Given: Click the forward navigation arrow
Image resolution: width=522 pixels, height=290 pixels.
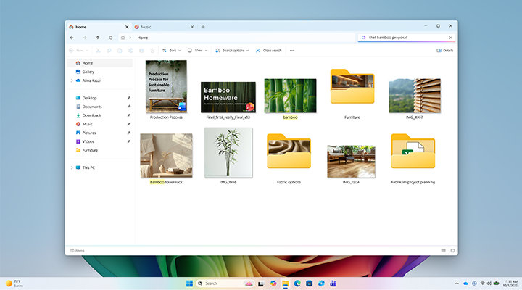Looking at the screenshot, I should [x=85, y=38].
